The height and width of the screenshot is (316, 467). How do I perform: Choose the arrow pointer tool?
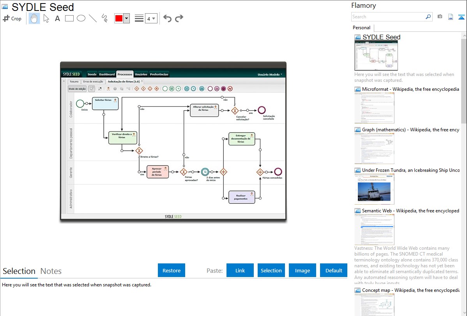[x=46, y=18]
